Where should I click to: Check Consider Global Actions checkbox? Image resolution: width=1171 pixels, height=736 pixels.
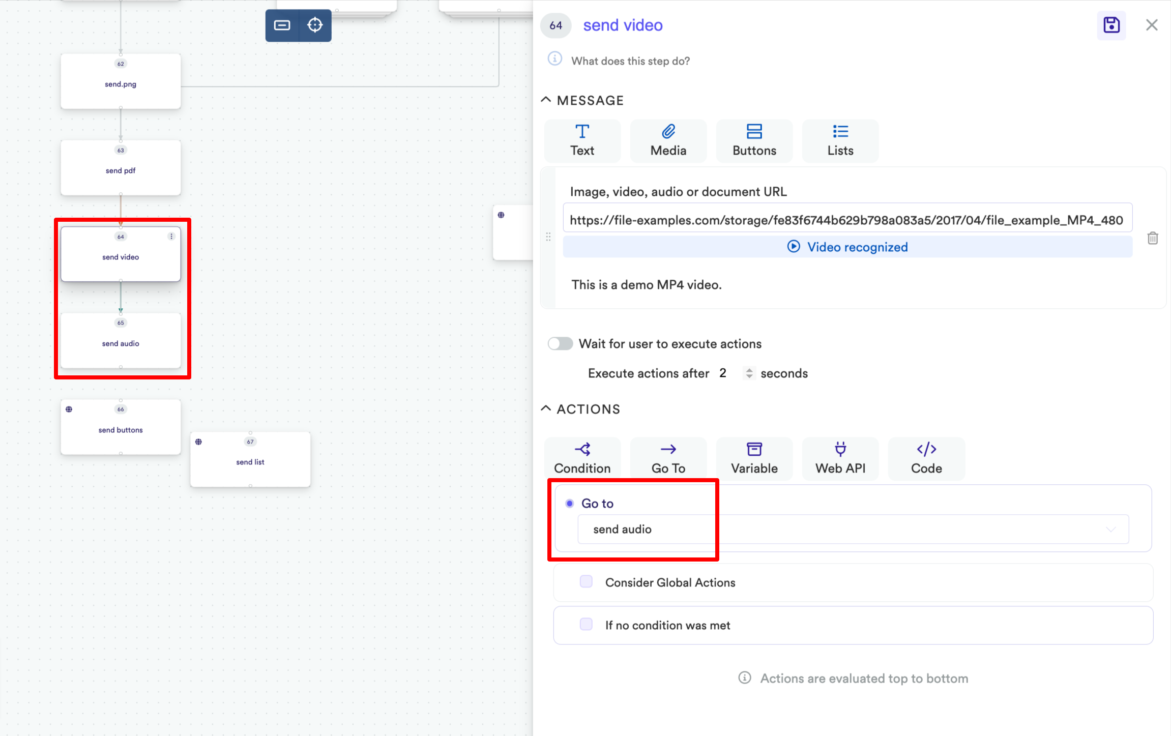[x=586, y=582]
